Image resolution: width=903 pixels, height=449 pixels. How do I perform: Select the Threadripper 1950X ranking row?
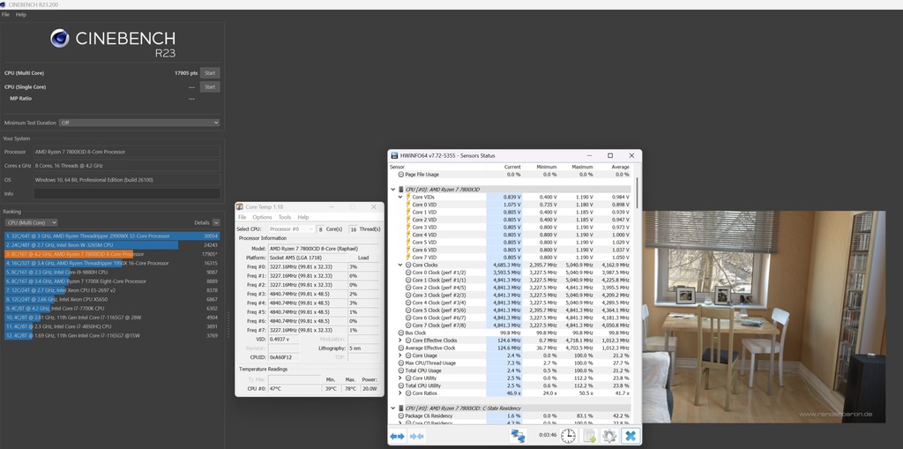coord(112,263)
